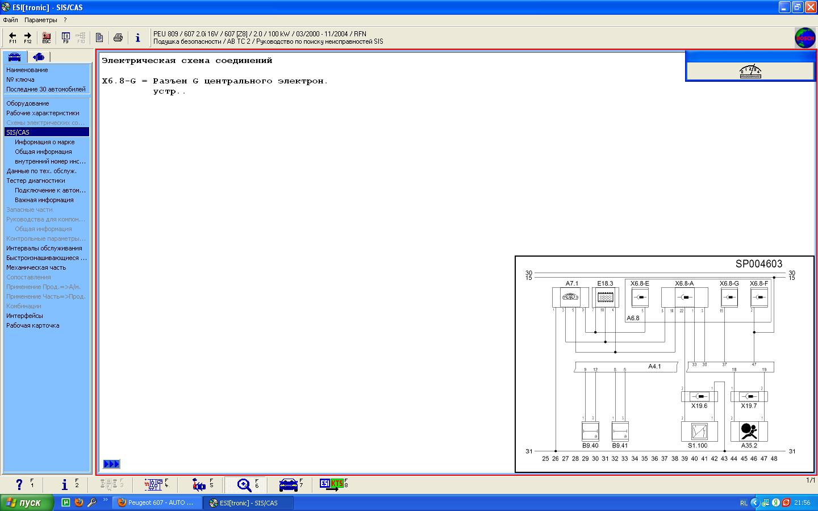
Task: Go forward with the F12 arrow
Action: [27, 37]
